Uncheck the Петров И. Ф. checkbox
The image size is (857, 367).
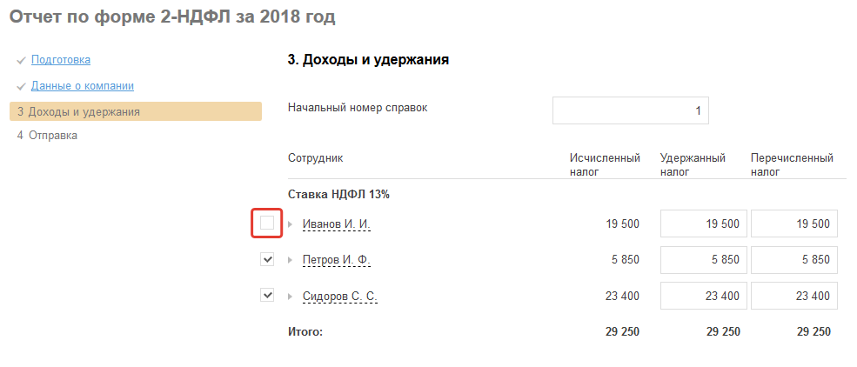pos(267,260)
